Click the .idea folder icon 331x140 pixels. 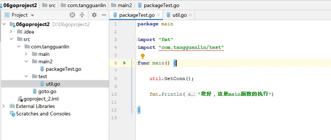[20, 32]
